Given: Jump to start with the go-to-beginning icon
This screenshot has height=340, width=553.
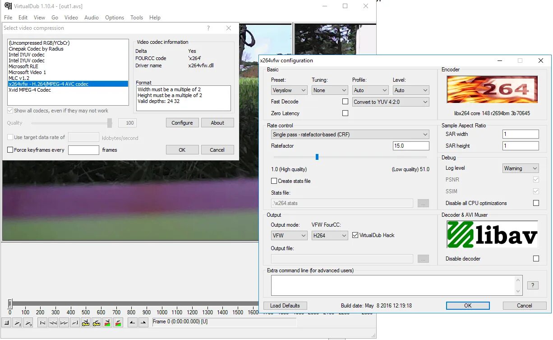Looking at the screenshot, I should point(42,322).
